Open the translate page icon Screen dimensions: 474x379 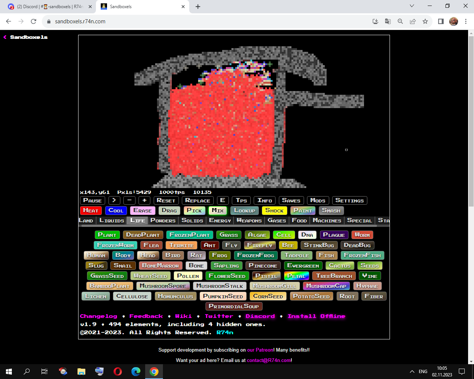388,21
